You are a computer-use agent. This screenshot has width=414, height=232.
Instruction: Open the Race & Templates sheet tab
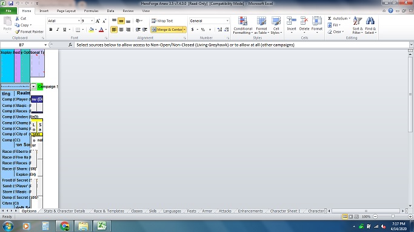coord(109,211)
